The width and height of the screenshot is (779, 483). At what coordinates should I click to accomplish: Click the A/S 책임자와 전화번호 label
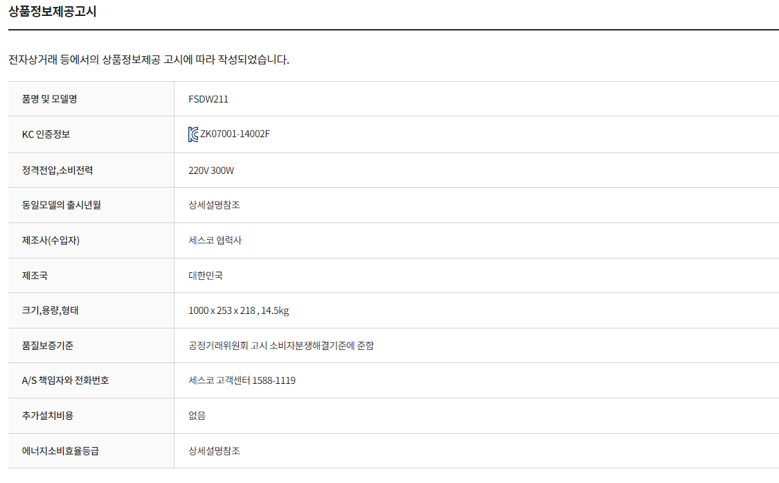(x=66, y=380)
